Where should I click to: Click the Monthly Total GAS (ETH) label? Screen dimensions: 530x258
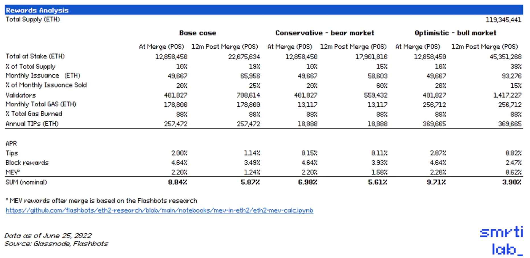(x=41, y=104)
